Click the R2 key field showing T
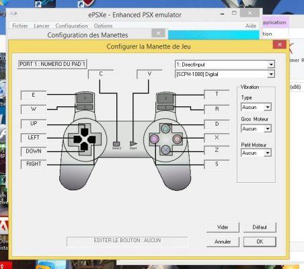The height and width of the screenshot is (269, 304). [x=217, y=94]
